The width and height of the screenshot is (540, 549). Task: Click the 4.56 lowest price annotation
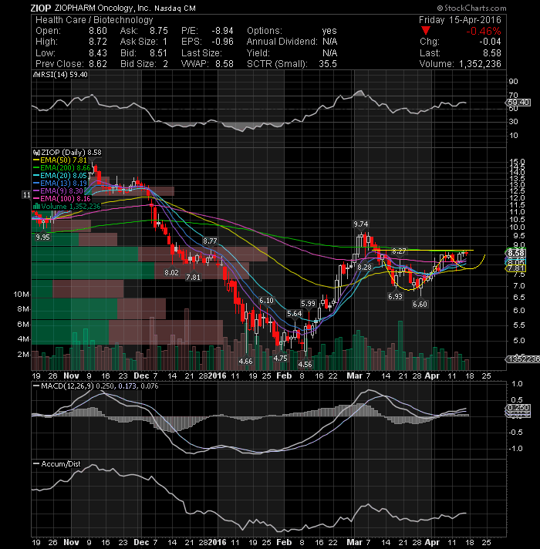pos(305,364)
